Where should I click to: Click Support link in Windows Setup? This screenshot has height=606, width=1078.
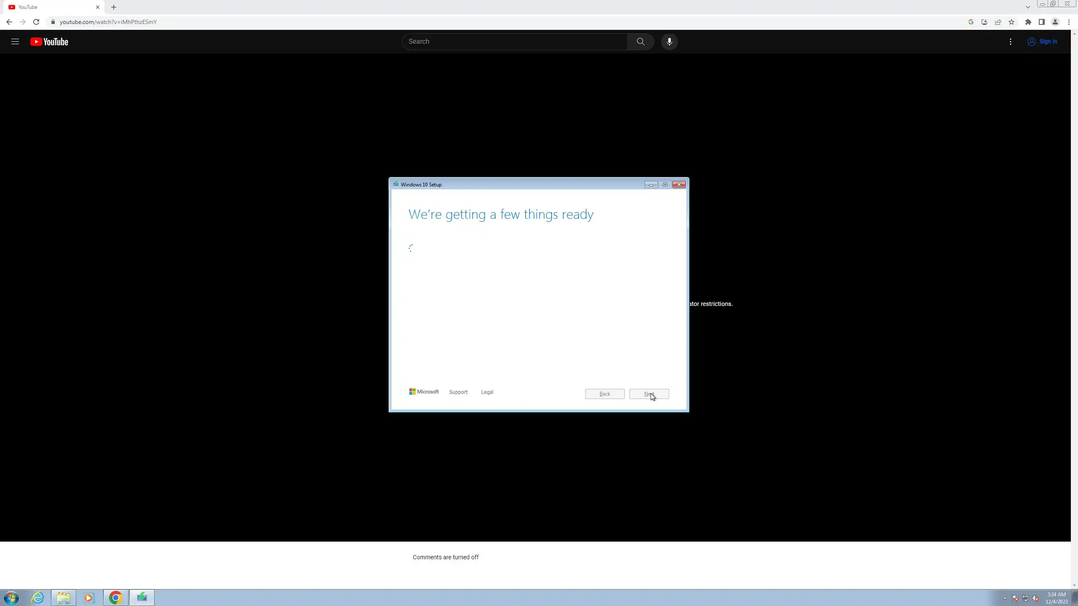[x=458, y=392]
